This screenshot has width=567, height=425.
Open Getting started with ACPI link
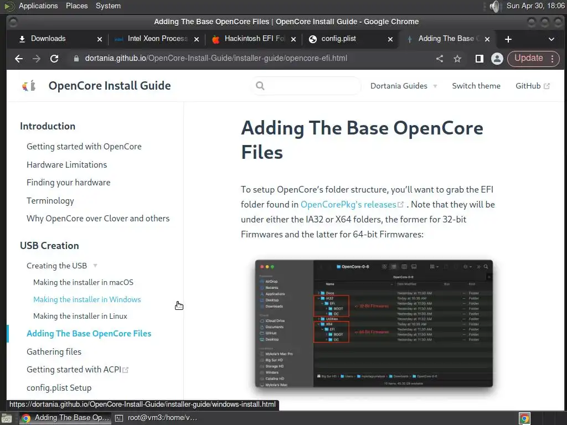(78, 370)
